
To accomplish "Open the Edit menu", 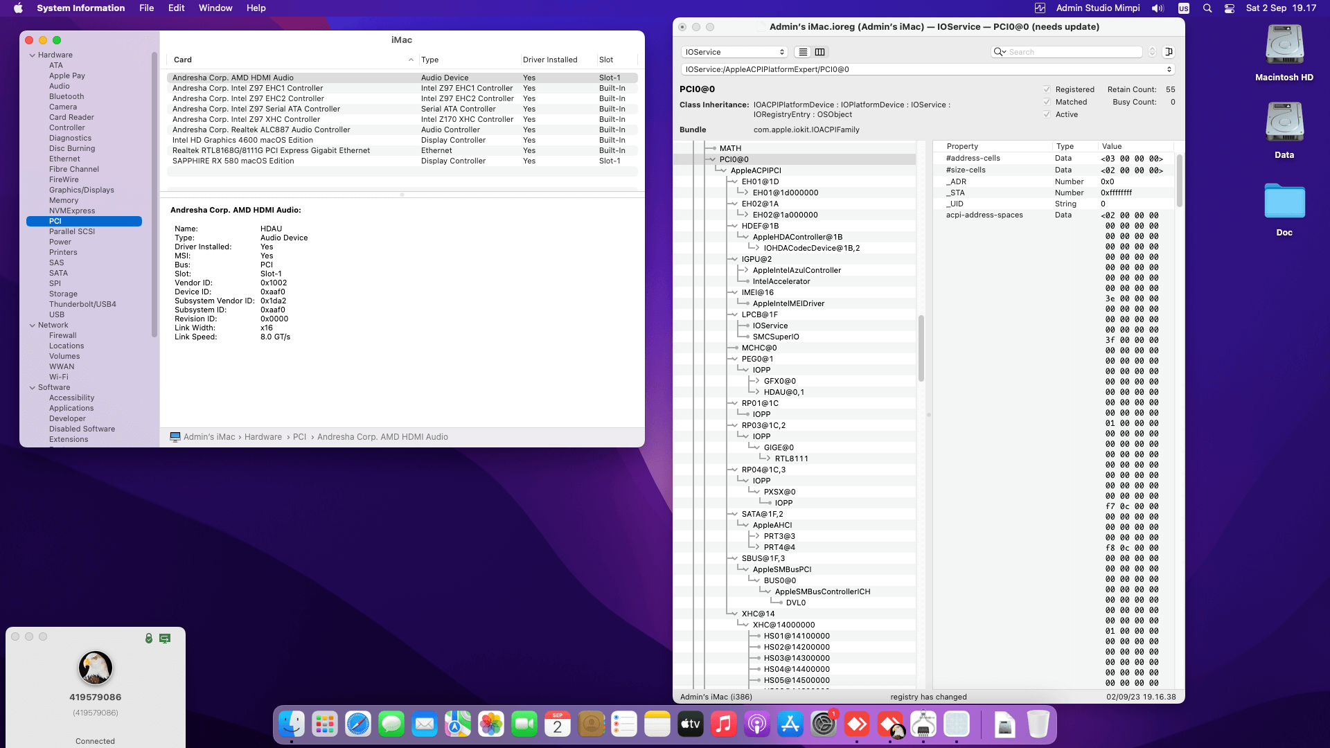I will tap(177, 8).
